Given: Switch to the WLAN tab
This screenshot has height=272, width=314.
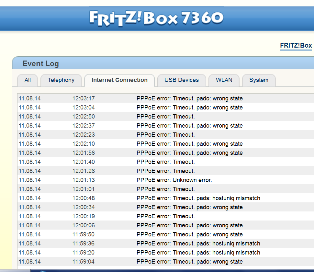Looking at the screenshot, I should (224, 80).
